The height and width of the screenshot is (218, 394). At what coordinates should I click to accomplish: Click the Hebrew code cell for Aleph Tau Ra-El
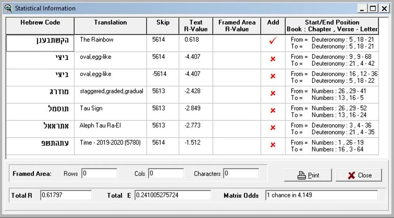click(40, 129)
